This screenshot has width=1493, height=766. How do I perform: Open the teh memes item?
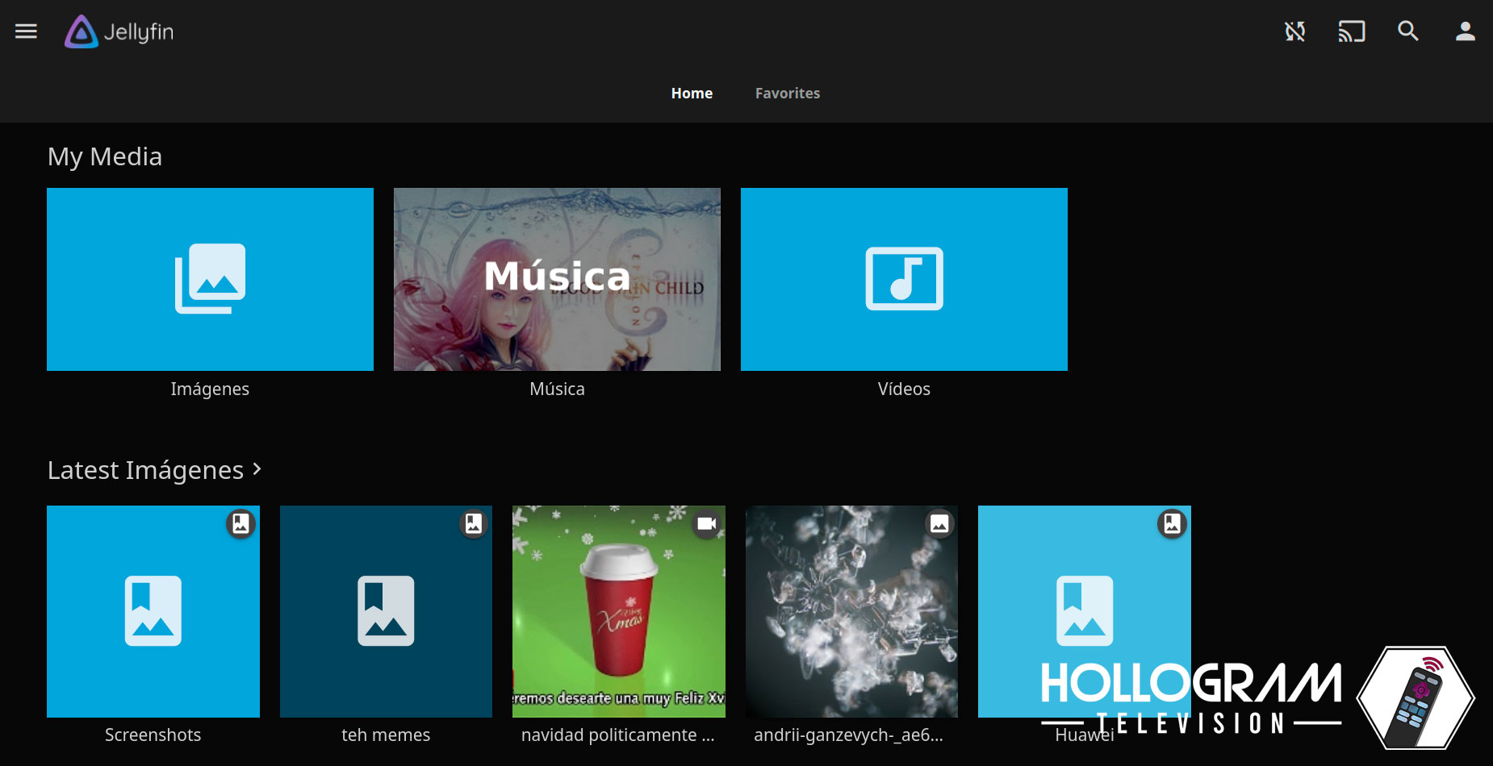(x=386, y=611)
